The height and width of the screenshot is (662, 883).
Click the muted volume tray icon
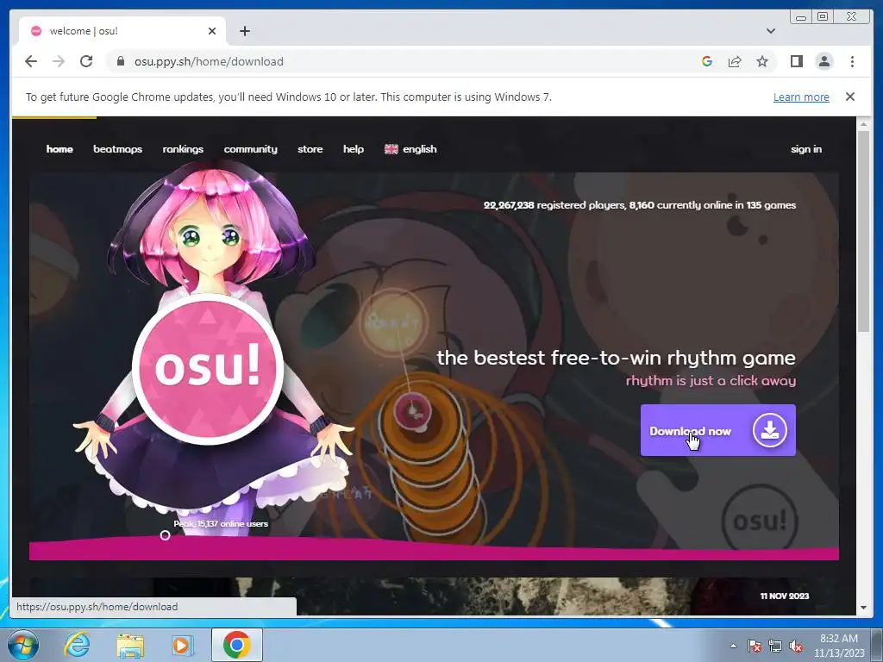pyautogui.click(x=796, y=646)
